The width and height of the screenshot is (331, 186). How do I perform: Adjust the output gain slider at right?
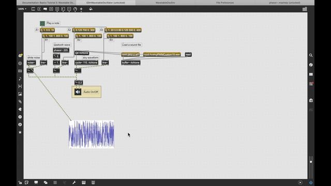[x=311, y=167]
